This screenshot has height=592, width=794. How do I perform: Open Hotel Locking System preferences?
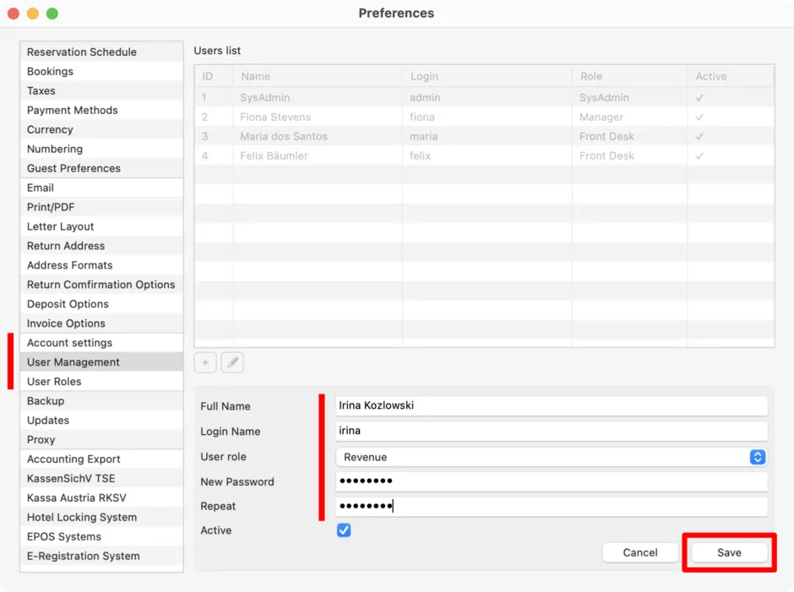[x=101, y=517]
